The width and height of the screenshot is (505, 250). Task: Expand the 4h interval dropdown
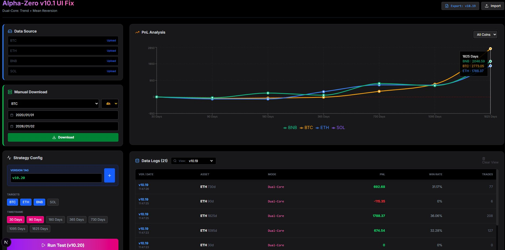click(x=110, y=104)
